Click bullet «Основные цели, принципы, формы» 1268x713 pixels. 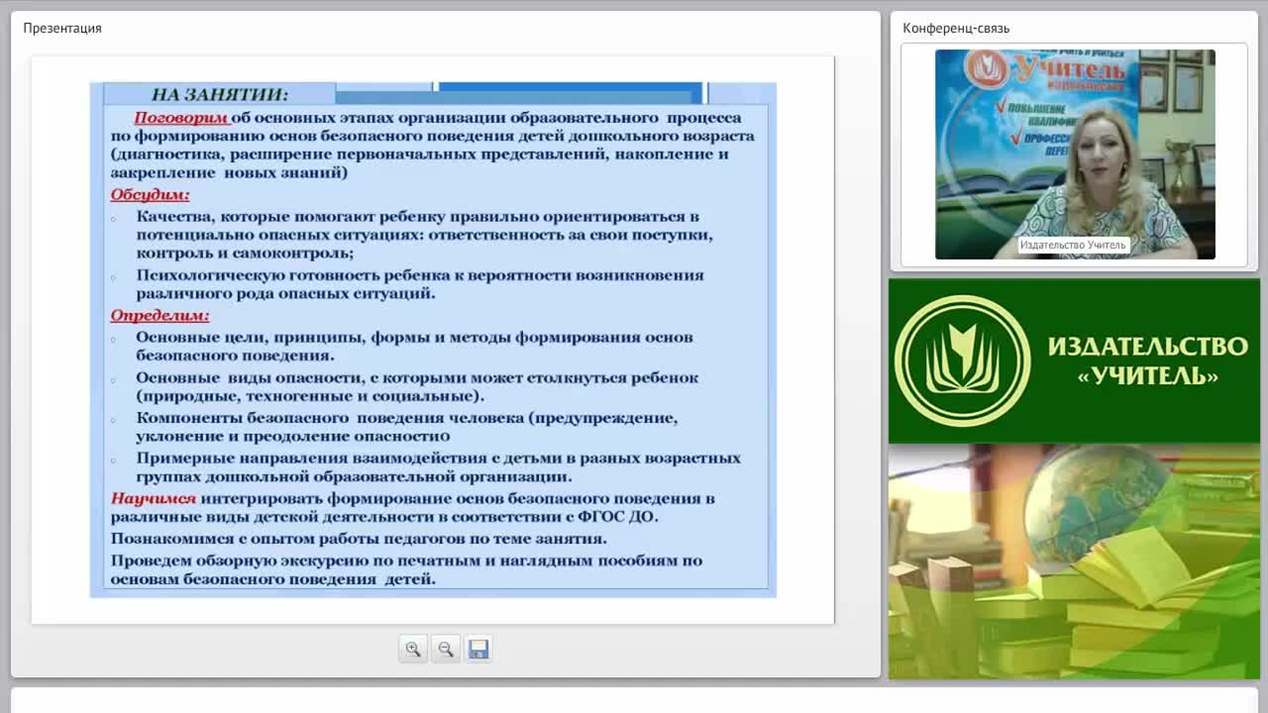414,346
